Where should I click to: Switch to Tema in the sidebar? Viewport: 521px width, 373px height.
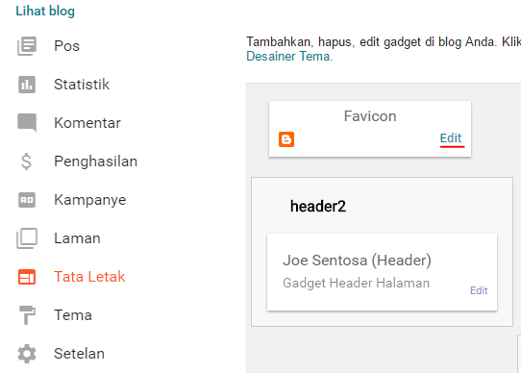(x=73, y=315)
